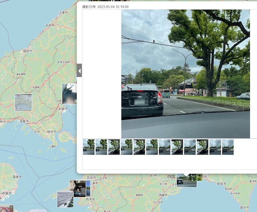Open the car photo marker beside 四国 label
Viewport: 257px width, 212px height.
pos(187,181)
